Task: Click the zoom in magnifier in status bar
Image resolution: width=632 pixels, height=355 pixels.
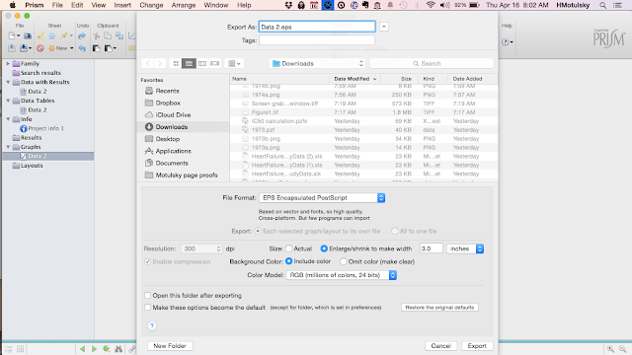Action: coord(610,349)
